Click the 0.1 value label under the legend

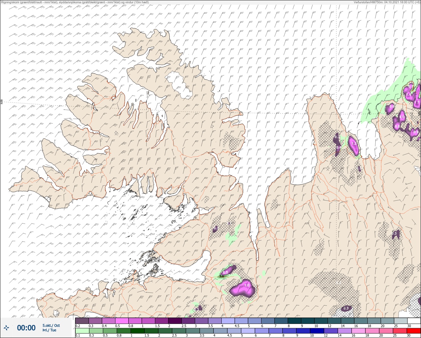[x=78, y=336]
